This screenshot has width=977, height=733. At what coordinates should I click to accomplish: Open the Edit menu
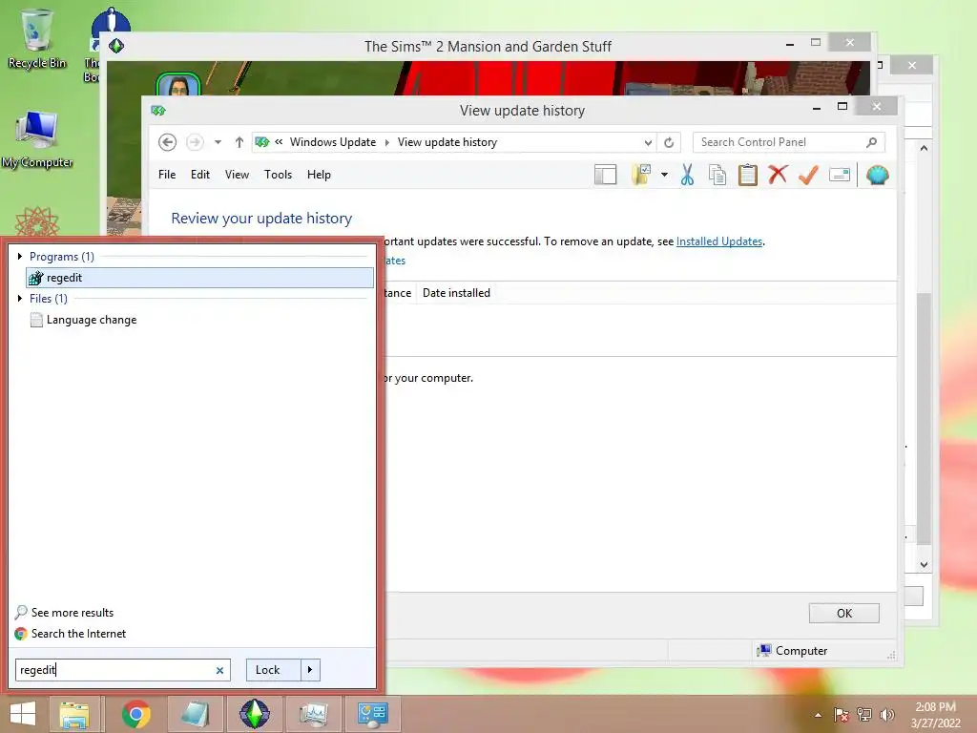tap(200, 175)
